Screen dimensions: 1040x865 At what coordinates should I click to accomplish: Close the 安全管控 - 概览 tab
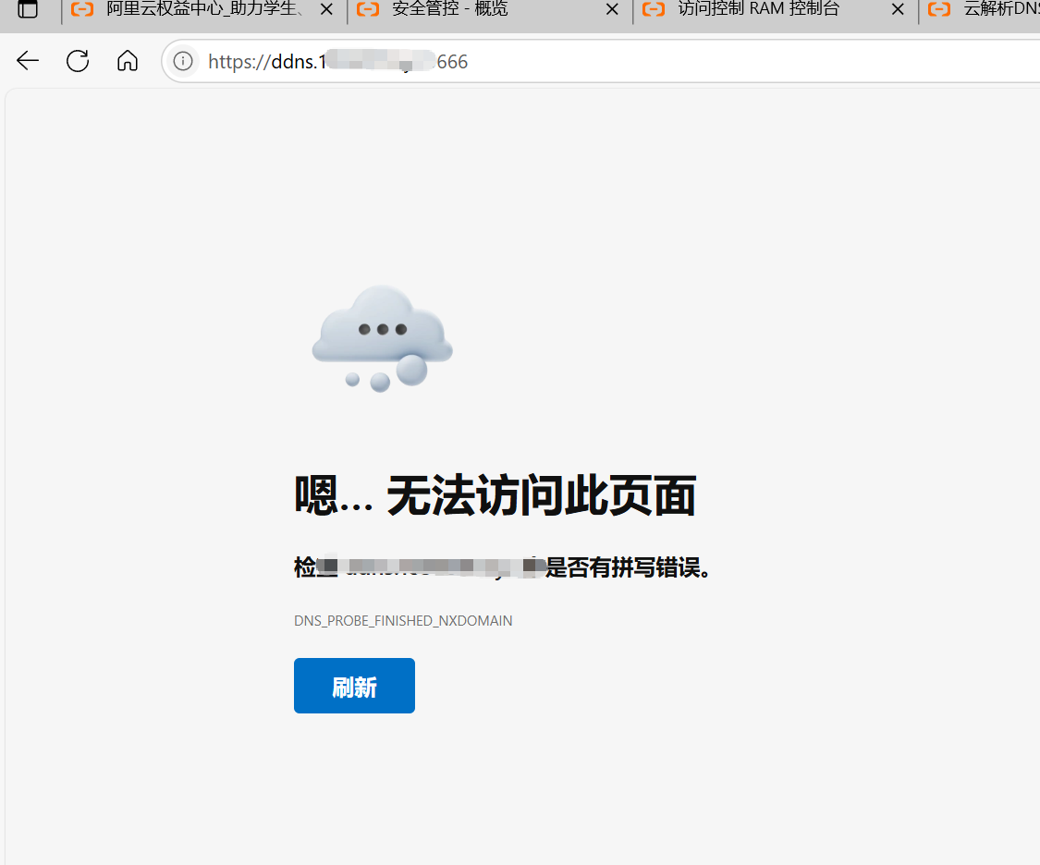coord(612,9)
